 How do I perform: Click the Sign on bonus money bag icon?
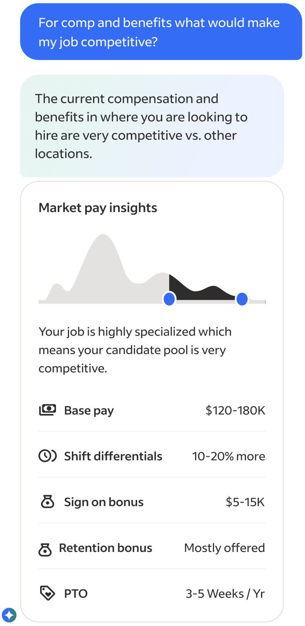[47, 502]
